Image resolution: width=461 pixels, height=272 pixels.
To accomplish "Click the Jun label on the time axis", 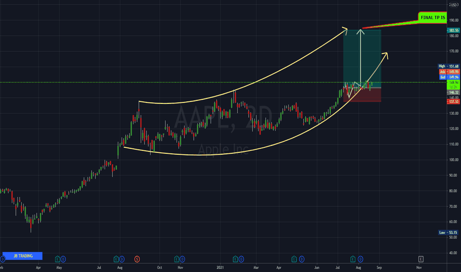I will 317,268.
